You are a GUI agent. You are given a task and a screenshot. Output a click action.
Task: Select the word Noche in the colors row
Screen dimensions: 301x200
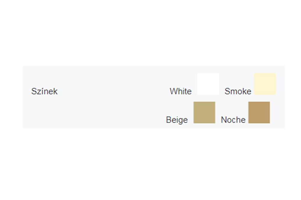pos(233,120)
